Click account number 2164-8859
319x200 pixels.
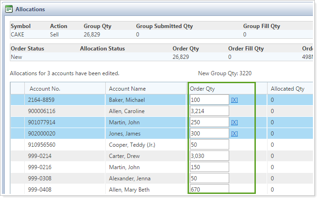coord(42,100)
